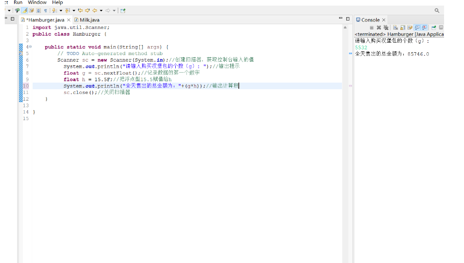Viewport: 464px width, 263px height.
Task: Click the pink overview ruler marker
Action: point(350,86)
